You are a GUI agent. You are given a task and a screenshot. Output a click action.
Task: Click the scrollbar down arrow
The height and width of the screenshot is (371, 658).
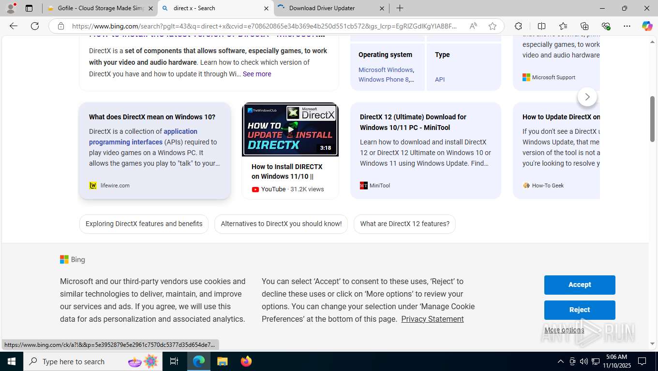click(x=652, y=343)
